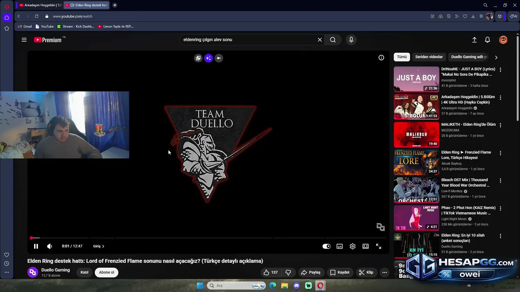Open the player settings gear
The width and height of the screenshot is (520, 292).
coord(353,246)
